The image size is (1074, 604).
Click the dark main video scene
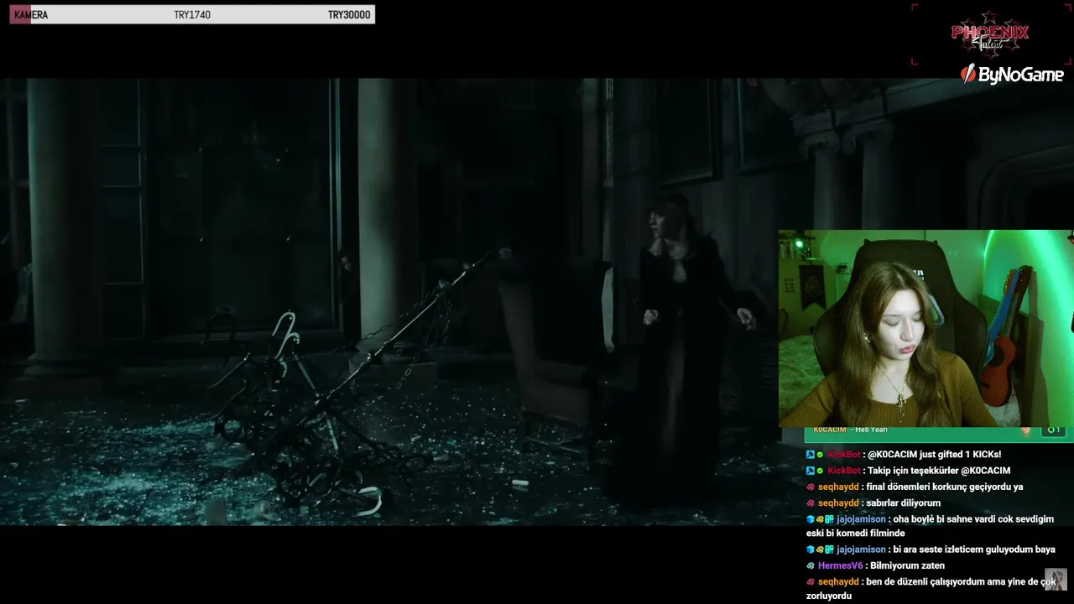[x=388, y=302]
